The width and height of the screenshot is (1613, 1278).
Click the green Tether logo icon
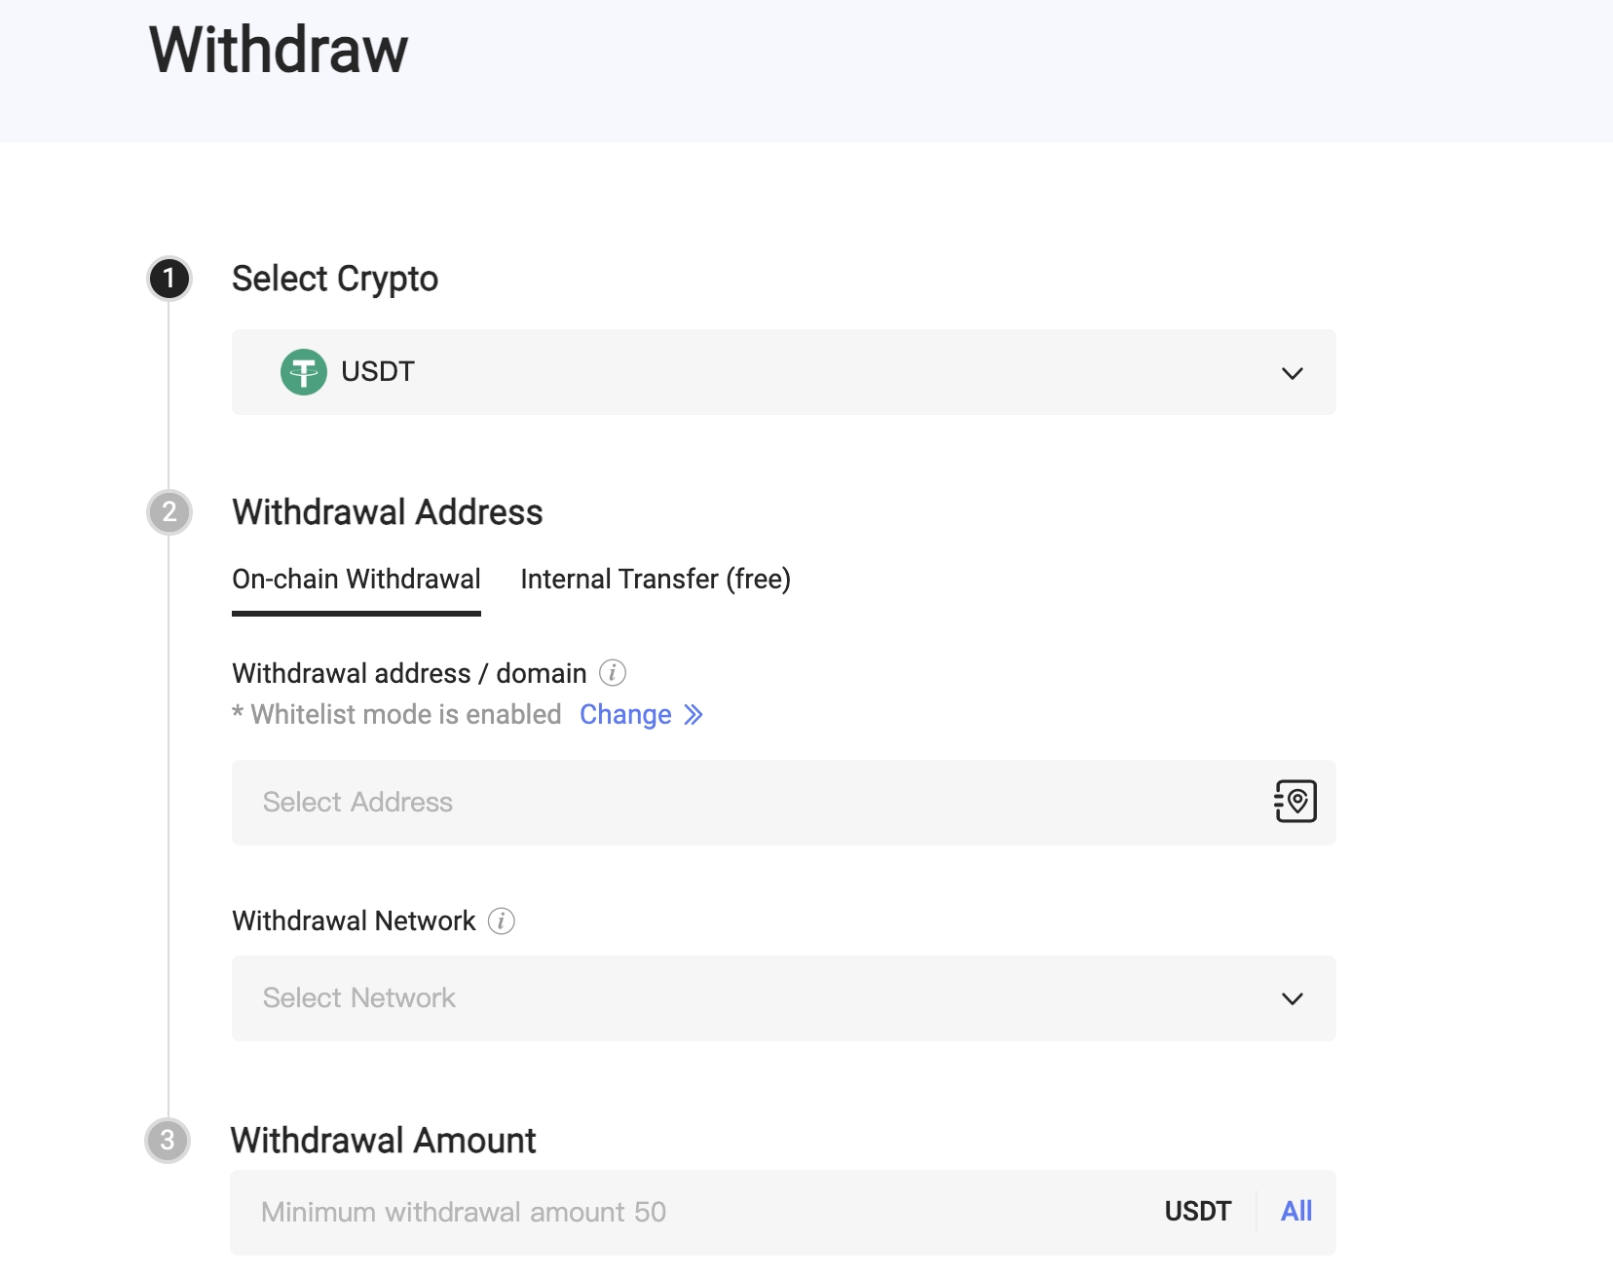click(x=304, y=372)
